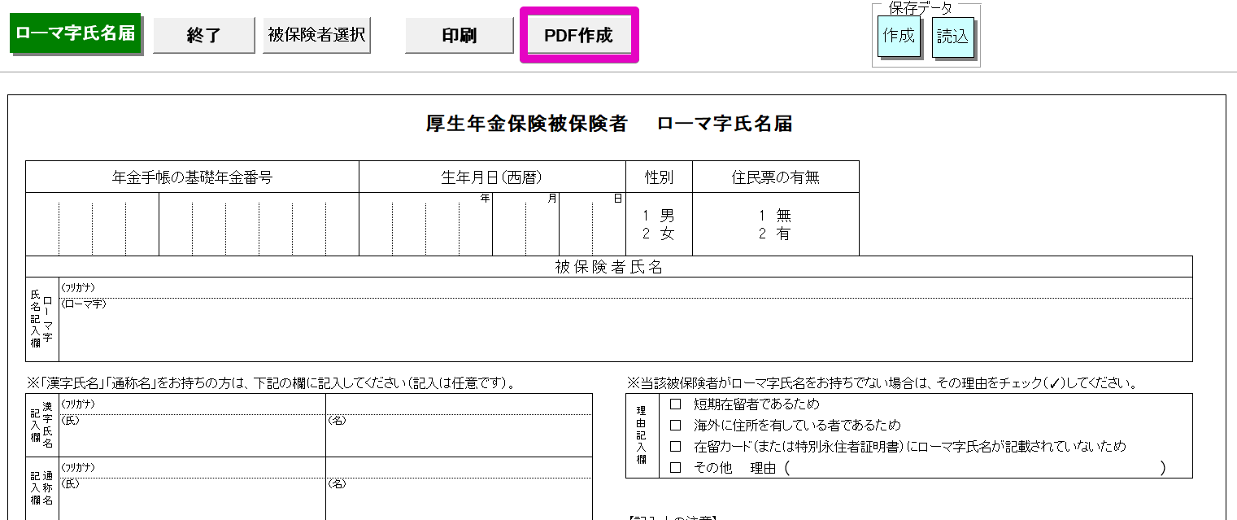Open 被保険者選択 dialog
Screen dimensions: 1237x520
[x=316, y=36]
